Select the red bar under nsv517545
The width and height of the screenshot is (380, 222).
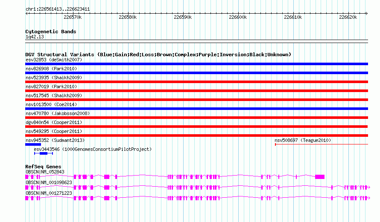click(196, 100)
